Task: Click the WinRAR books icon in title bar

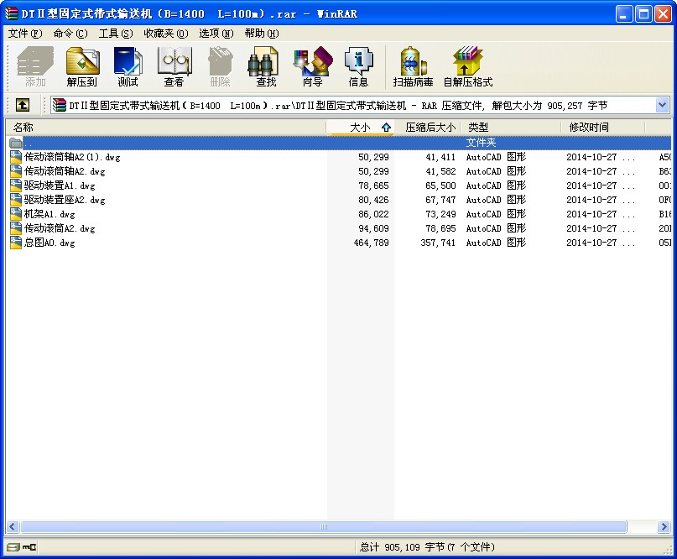Action: tap(11, 13)
